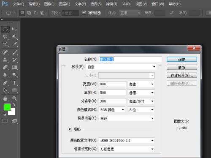Toggle the anti-alias checkbox
The image size is (211, 158).
click(x=84, y=13)
